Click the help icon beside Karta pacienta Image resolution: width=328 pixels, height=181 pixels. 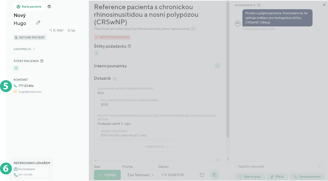tap(49, 7)
